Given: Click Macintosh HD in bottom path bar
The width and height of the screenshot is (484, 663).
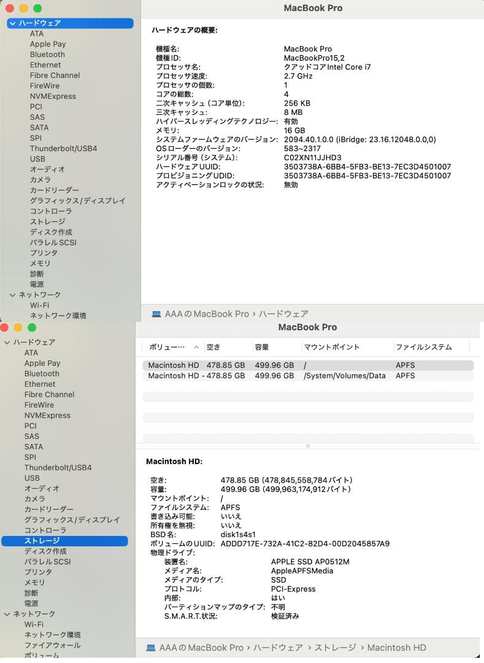Looking at the screenshot, I should 396,648.
